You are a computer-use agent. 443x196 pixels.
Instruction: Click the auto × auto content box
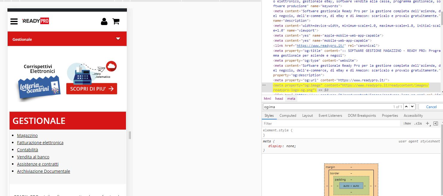(x=351, y=186)
